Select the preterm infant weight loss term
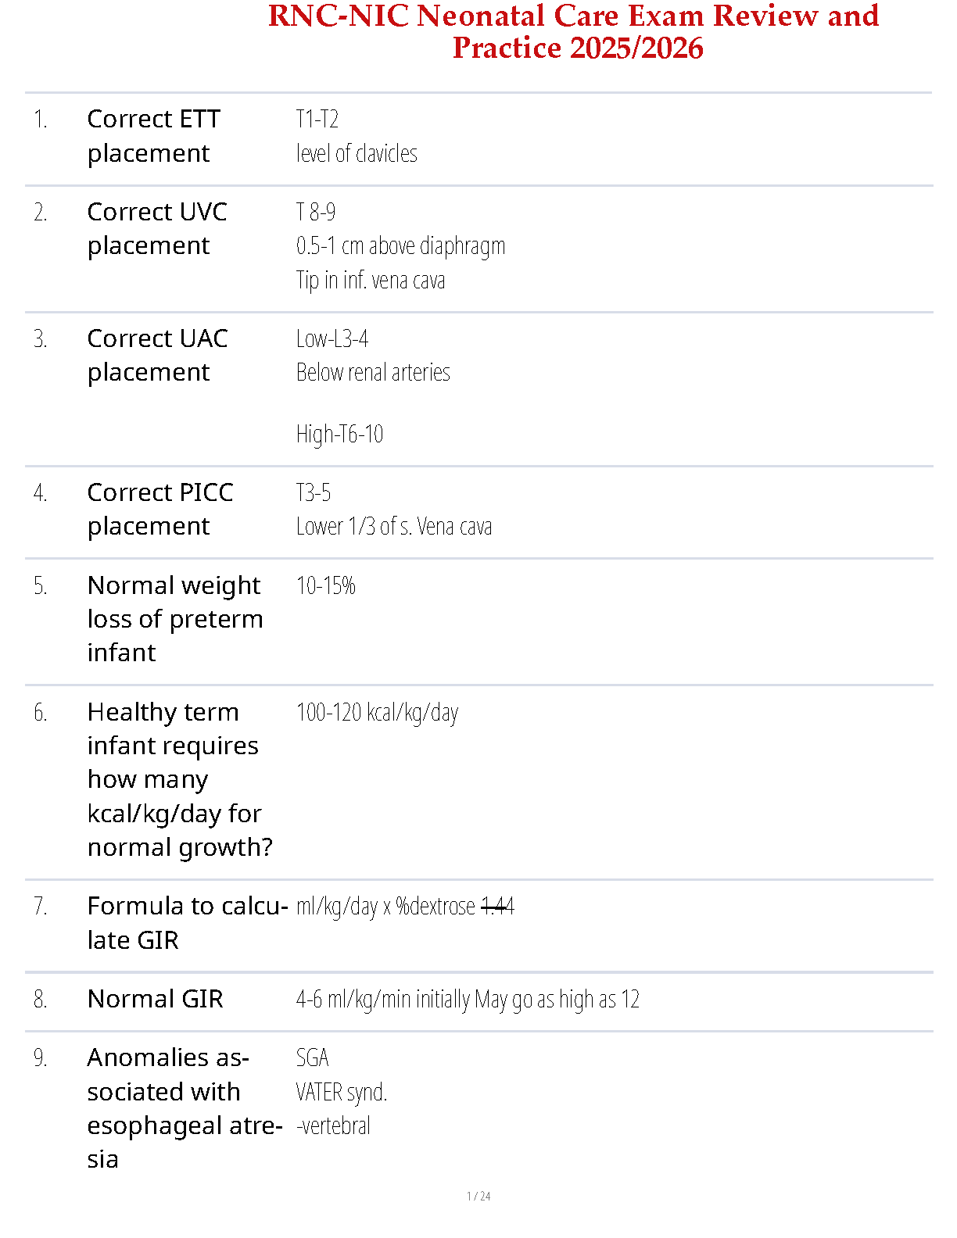957x1238 pixels. pos(174,618)
